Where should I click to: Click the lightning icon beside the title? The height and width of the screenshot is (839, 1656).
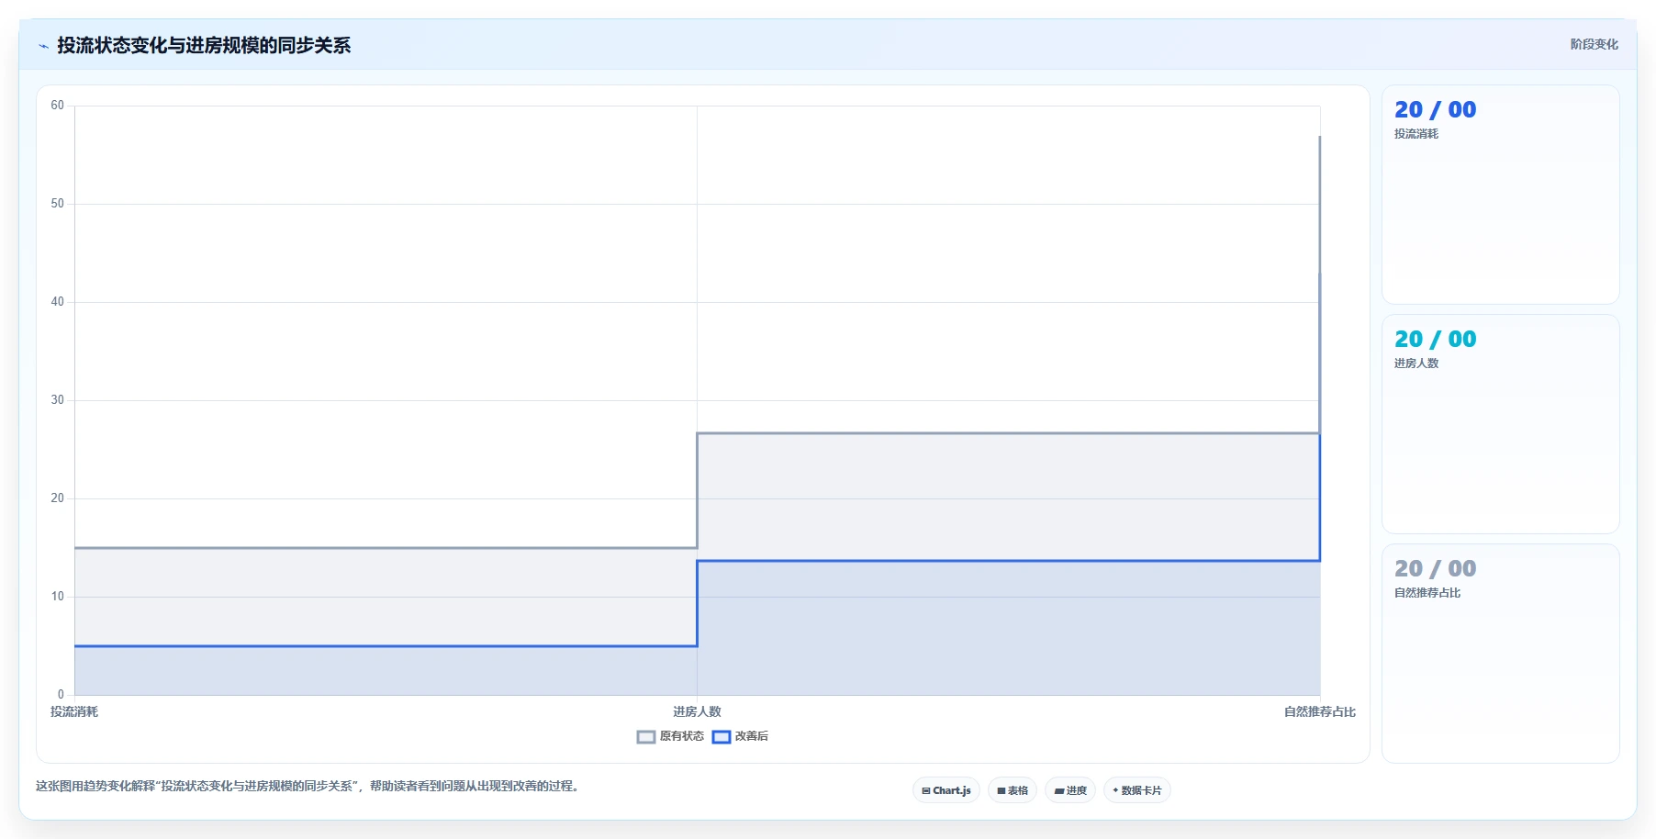click(43, 46)
